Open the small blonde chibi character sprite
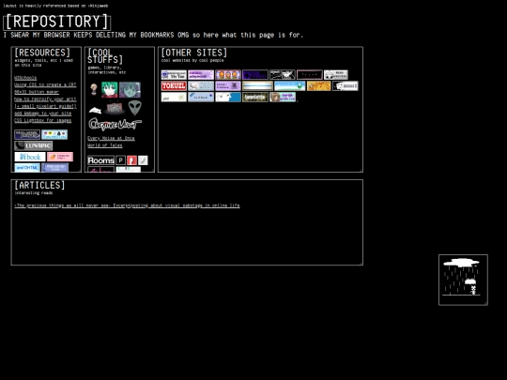507x380 pixels. click(94, 89)
